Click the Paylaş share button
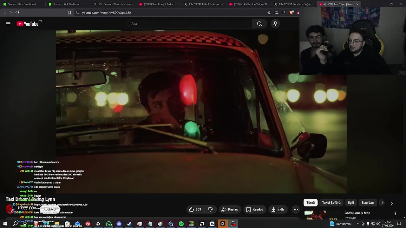The image size is (406, 228). [x=230, y=209]
